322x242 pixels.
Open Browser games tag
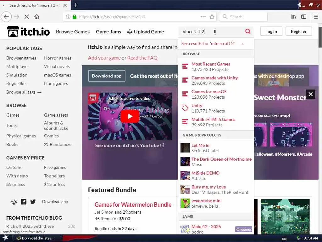pyautogui.click(x=21, y=58)
